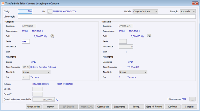Click Retorno Simbólico Estadual text
The width and height of the screenshot is (200, 111).
click(43, 67)
